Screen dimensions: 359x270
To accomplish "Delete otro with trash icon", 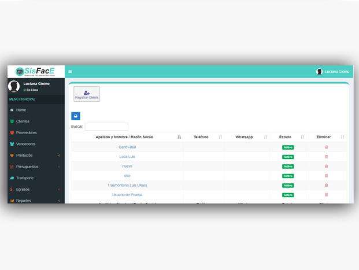I will point(326,176).
